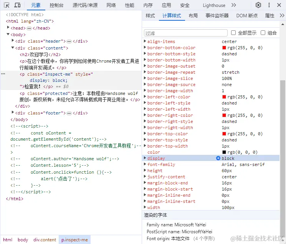This screenshot has width=286, height=244.
Task: Open the DOM 断点 sidebar tab
Action: click(247, 16)
